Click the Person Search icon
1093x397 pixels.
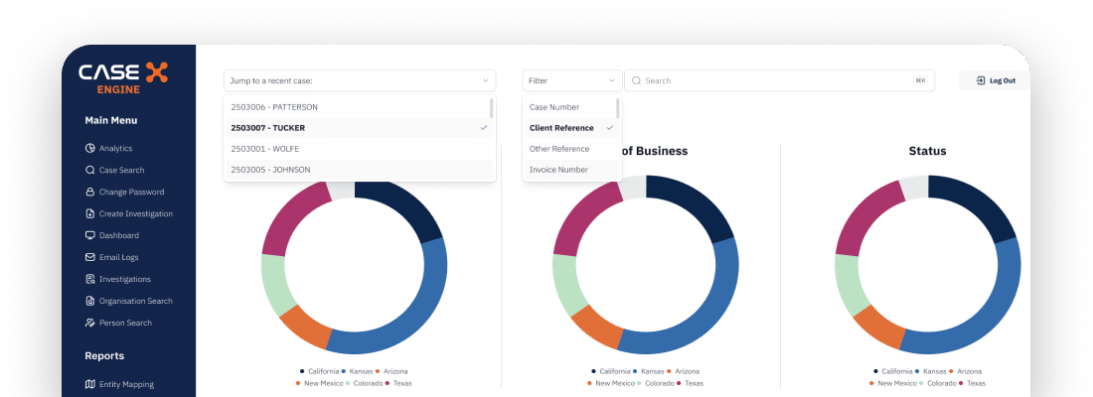(x=90, y=323)
